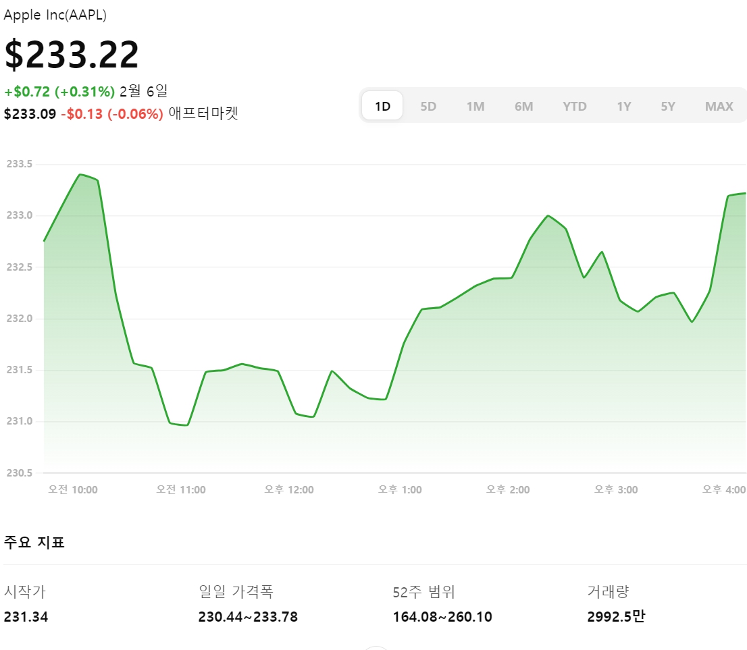Screen dimensions: 747x650
Task: Switch chart to 5D range
Action: point(428,106)
